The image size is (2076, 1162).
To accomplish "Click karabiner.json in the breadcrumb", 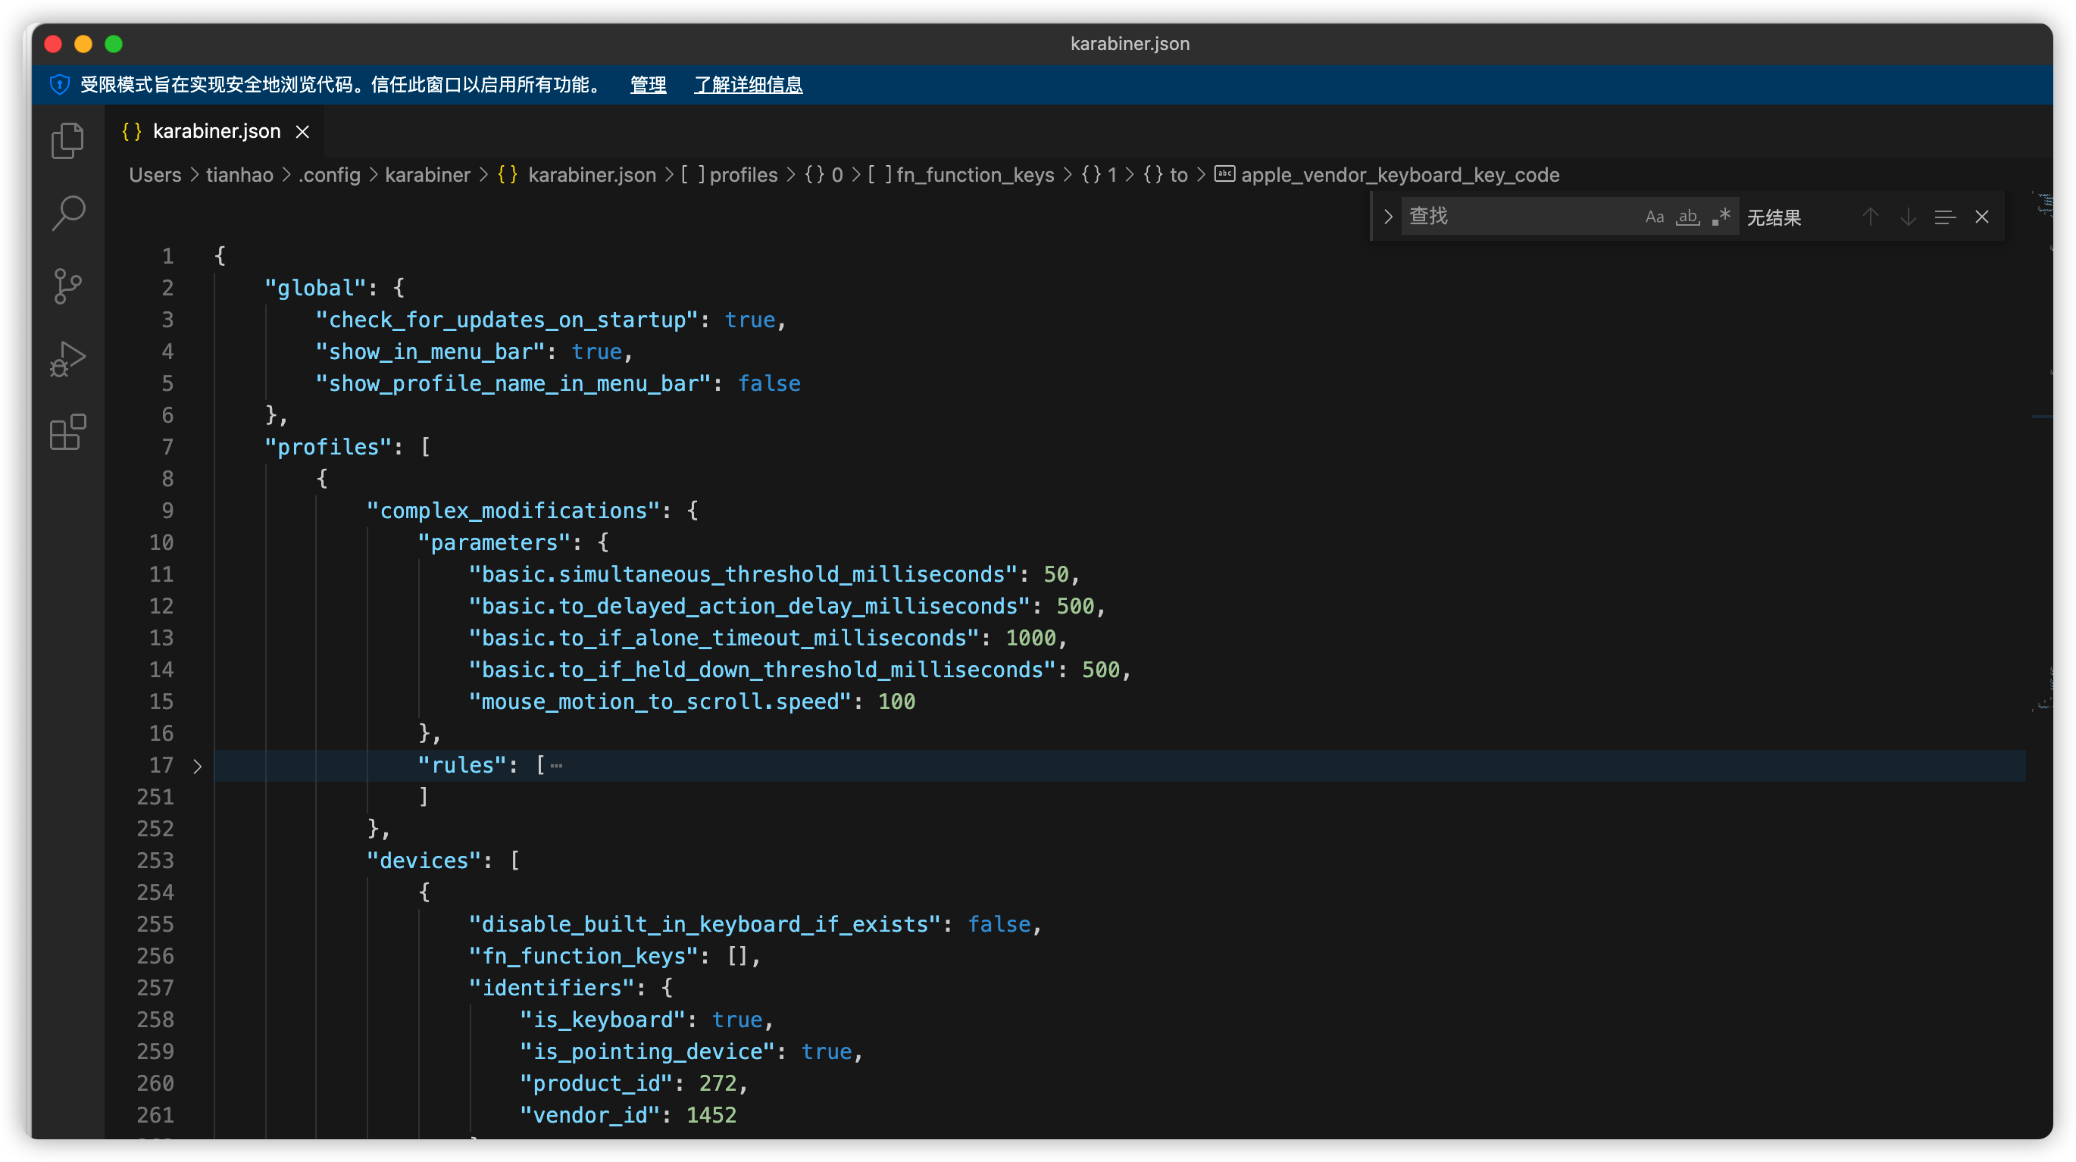I will (592, 175).
